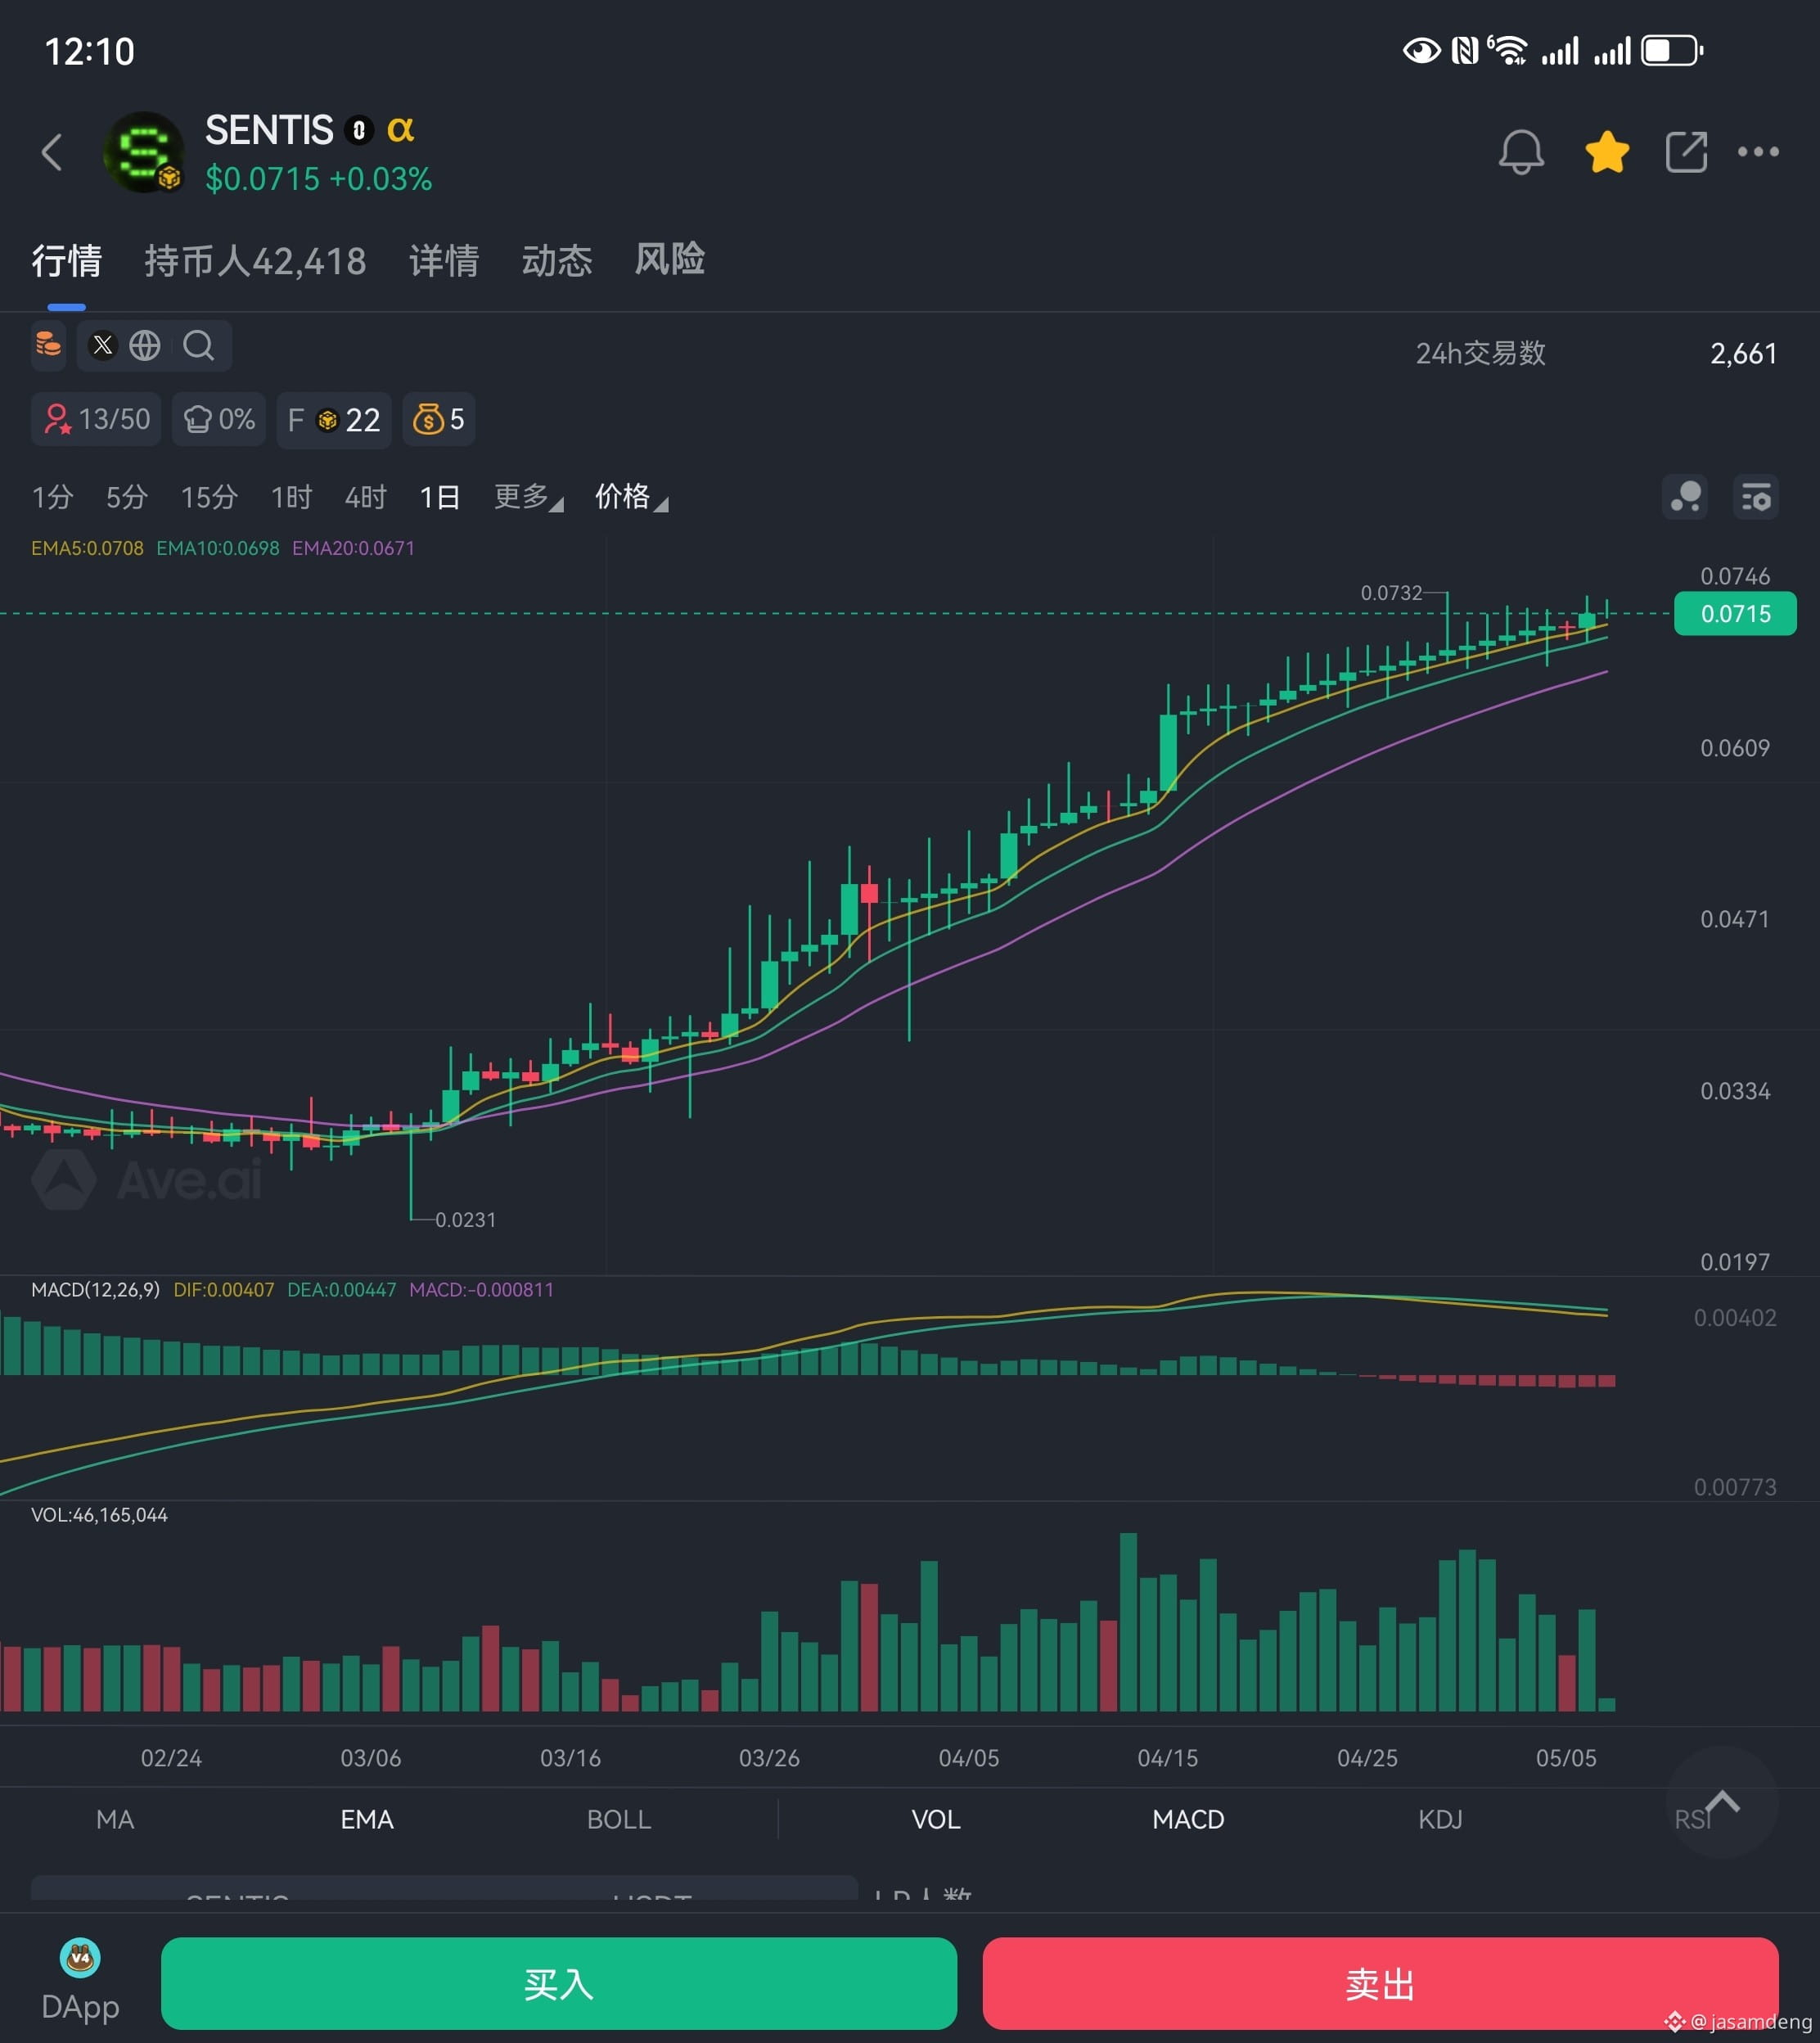Image resolution: width=1820 pixels, height=2043 pixels.
Task: Tap the status bar NFC icon
Action: click(1465, 50)
